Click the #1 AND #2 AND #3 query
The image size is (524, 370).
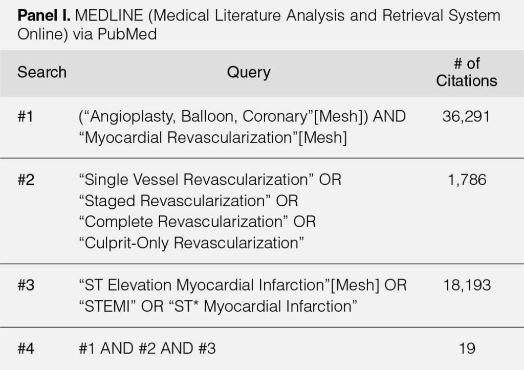[x=147, y=349]
